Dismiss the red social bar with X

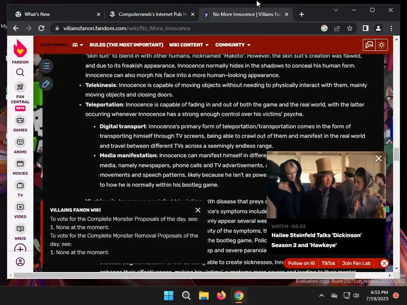click(x=384, y=263)
